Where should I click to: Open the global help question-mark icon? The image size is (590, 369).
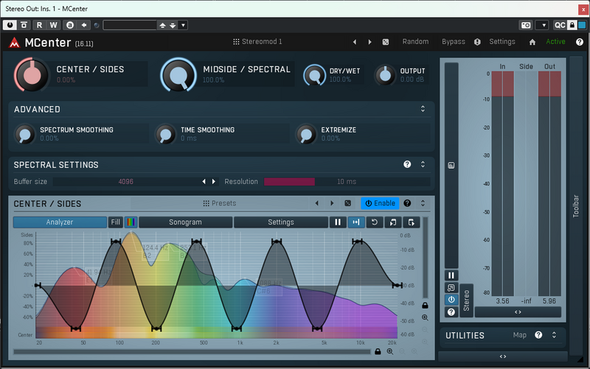[x=580, y=42]
